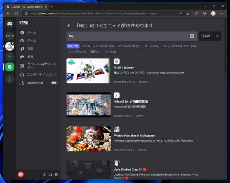The height and width of the screenshot is (183, 230).
Task: Open a new browser tab
Action: pyautogui.click(x=52, y=7)
